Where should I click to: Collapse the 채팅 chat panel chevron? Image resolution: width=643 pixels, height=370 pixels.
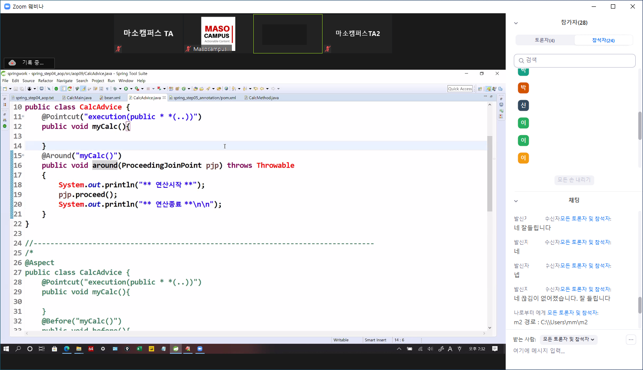point(516,201)
